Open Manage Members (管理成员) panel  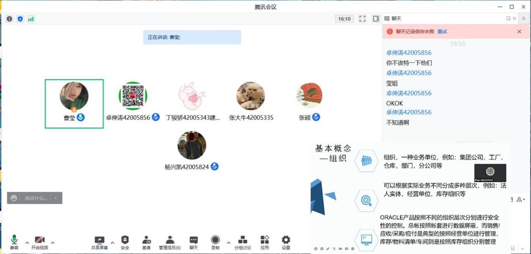pos(170,242)
